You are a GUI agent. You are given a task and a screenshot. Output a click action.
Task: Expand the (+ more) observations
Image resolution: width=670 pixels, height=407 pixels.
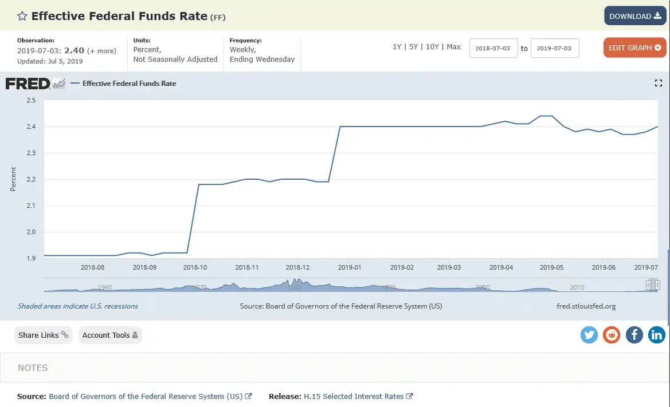(101, 51)
